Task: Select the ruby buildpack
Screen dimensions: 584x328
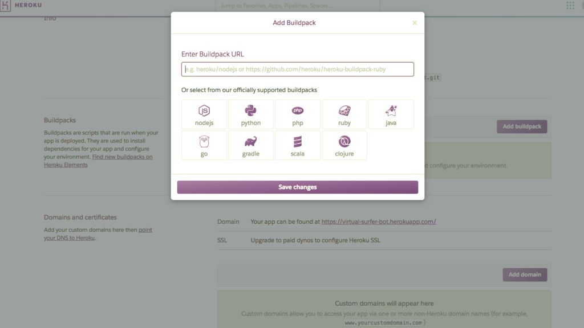Action: click(x=344, y=114)
